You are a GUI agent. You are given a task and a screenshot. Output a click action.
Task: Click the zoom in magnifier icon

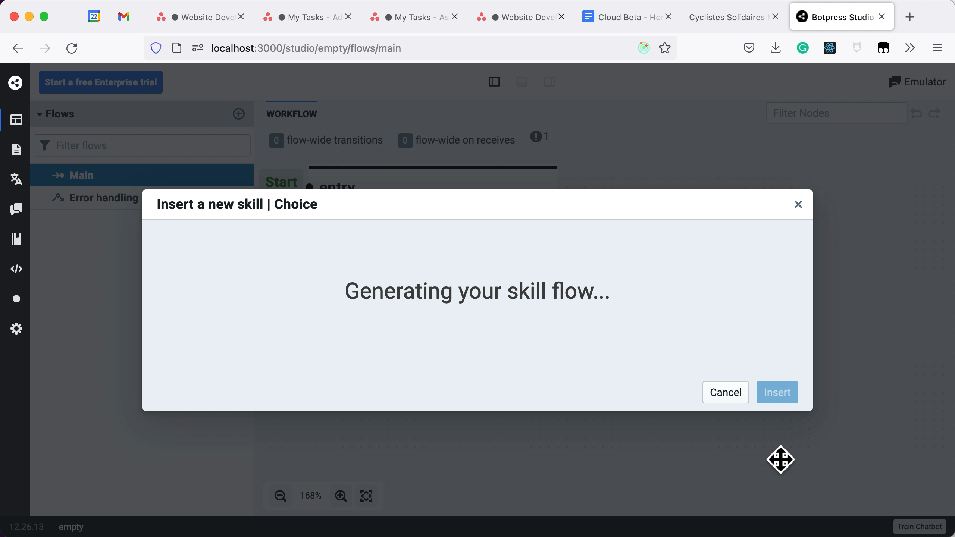[341, 496]
